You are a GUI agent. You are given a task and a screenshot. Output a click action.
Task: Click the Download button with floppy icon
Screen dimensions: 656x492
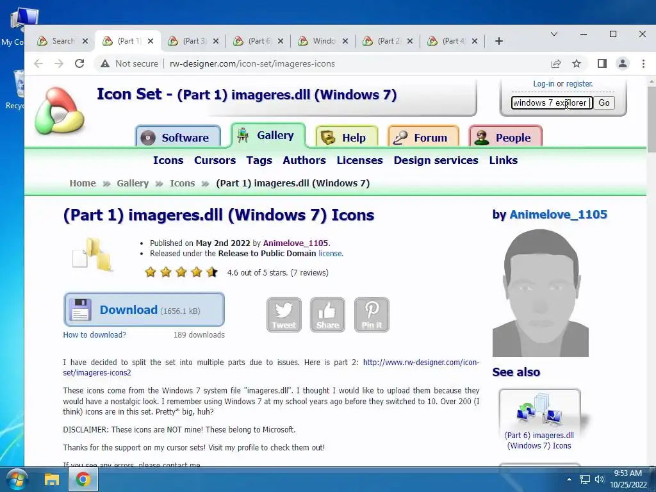pyautogui.click(x=144, y=309)
